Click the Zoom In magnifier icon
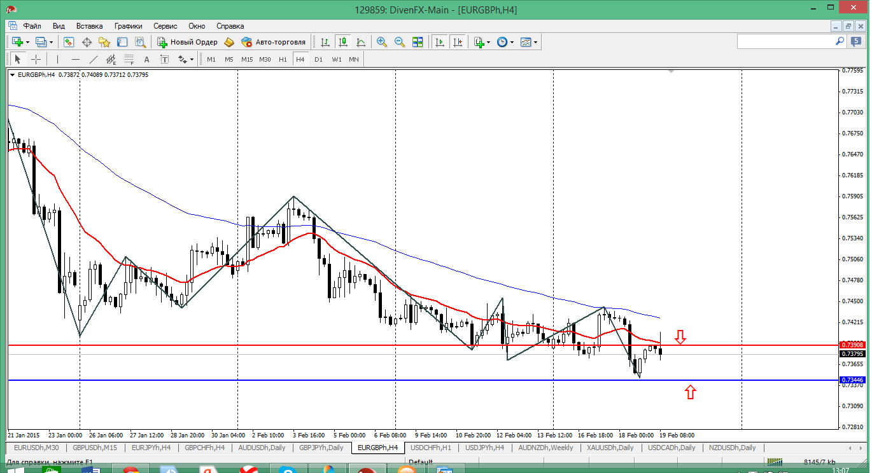Viewport: 872px width, 473px height. pyautogui.click(x=382, y=42)
